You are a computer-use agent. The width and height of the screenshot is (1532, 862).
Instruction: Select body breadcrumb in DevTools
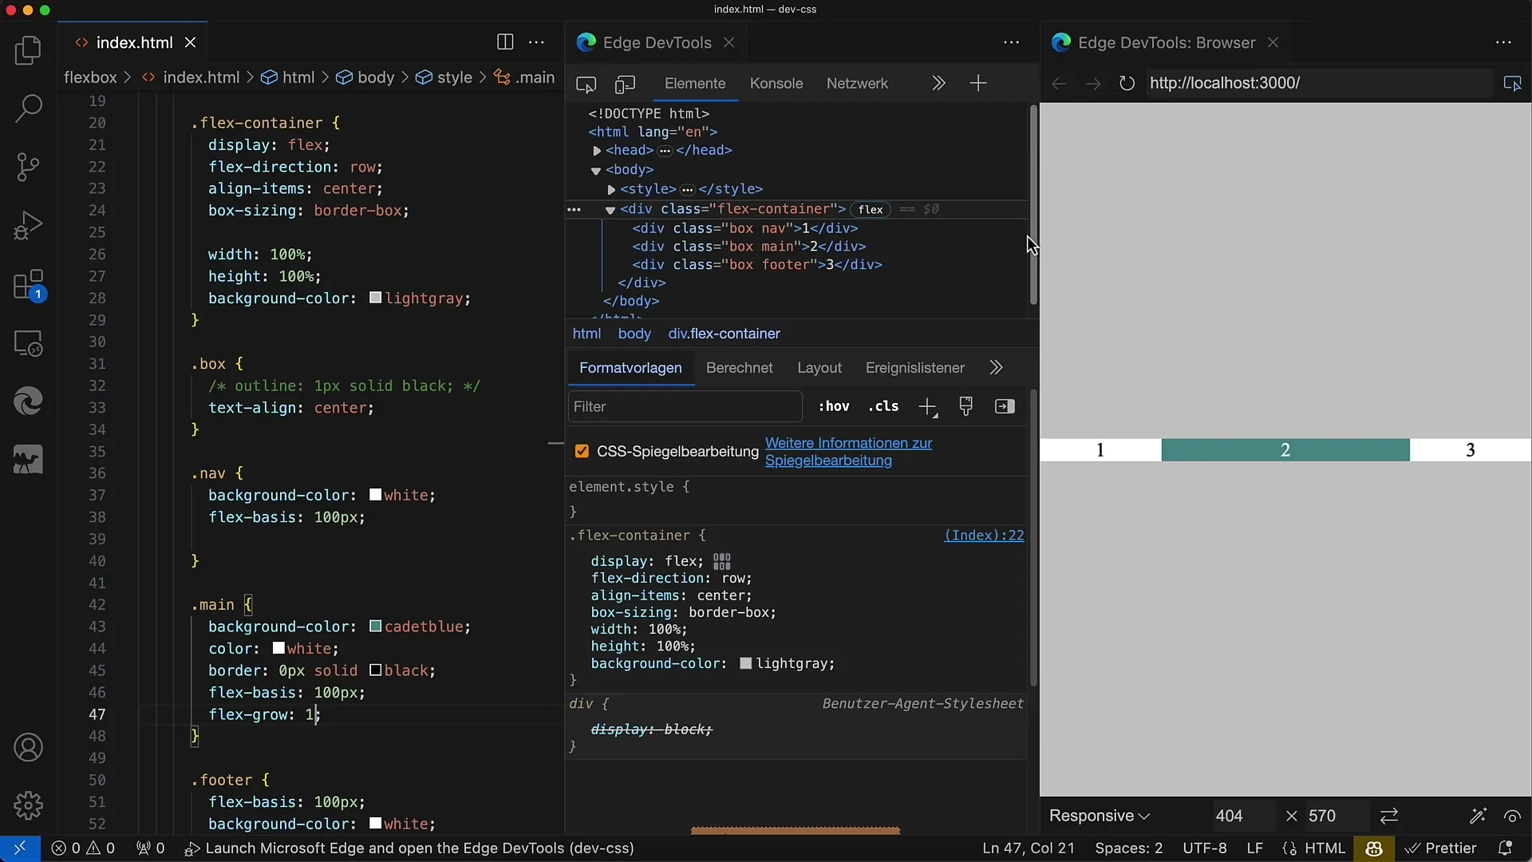coord(634,334)
